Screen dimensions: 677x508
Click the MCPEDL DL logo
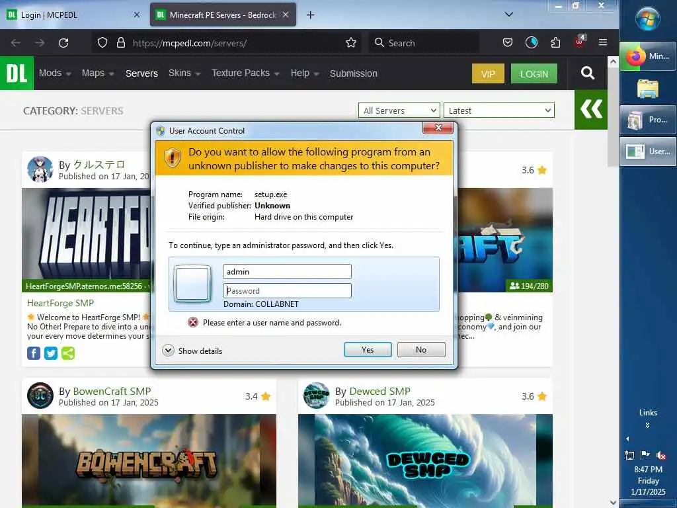click(17, 73)
